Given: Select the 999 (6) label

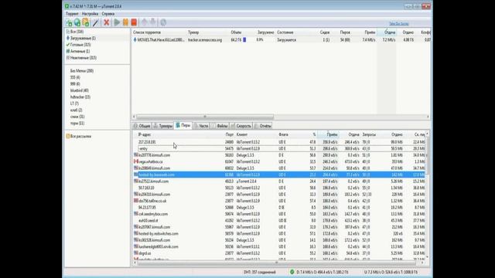Looking at the screenshot, I should click(75, 84).
